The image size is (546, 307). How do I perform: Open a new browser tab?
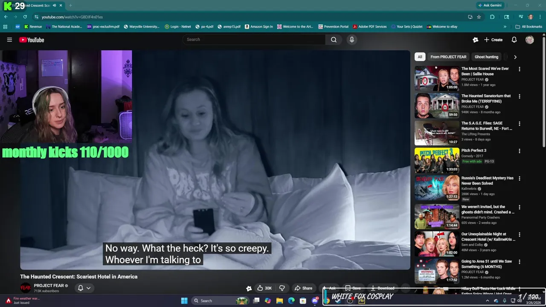tap(70, 5)
